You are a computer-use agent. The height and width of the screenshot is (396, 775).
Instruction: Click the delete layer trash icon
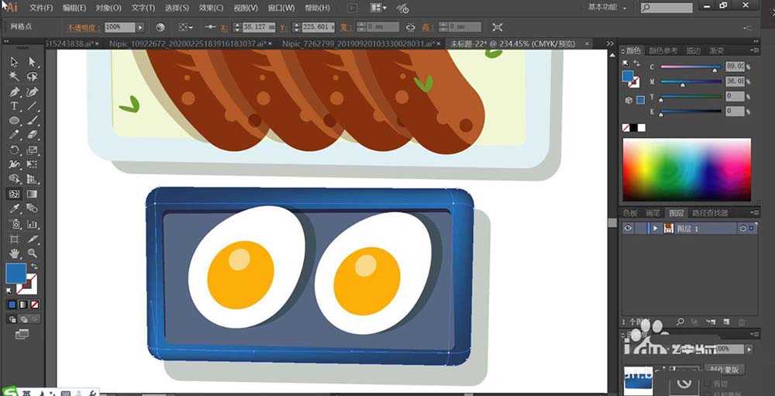click(742, 322)
